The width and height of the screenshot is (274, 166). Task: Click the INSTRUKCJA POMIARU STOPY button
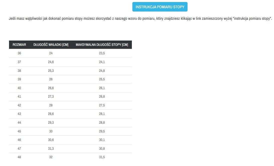point(160,7)
